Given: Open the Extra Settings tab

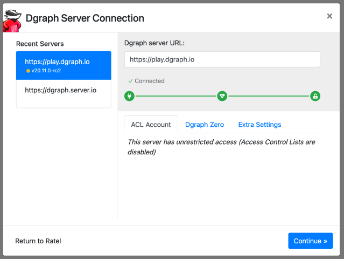Looking at the screenshot, I should (259, 125).
